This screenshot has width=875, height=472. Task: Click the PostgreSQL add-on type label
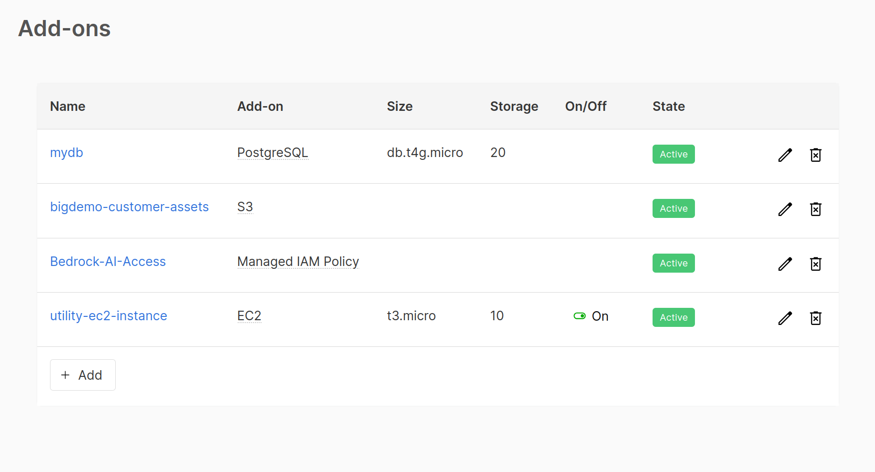pyautogui.click(x=272, y=153)
